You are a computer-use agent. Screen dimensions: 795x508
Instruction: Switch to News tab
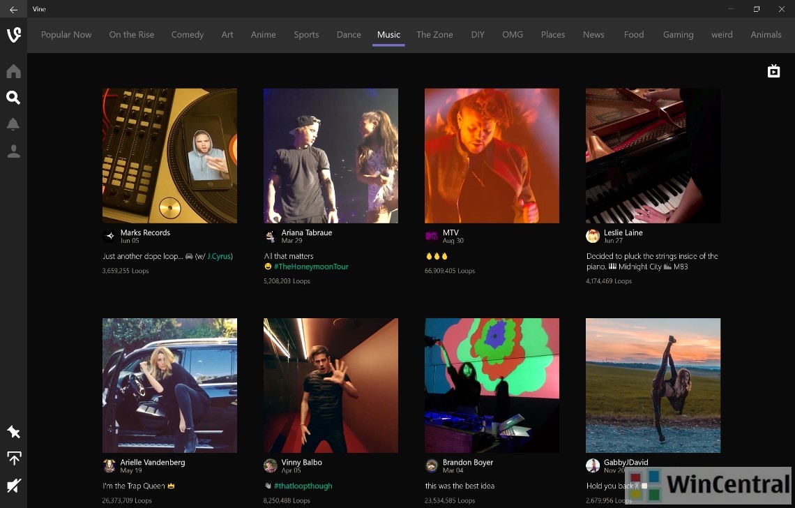[x=593, y=34]
